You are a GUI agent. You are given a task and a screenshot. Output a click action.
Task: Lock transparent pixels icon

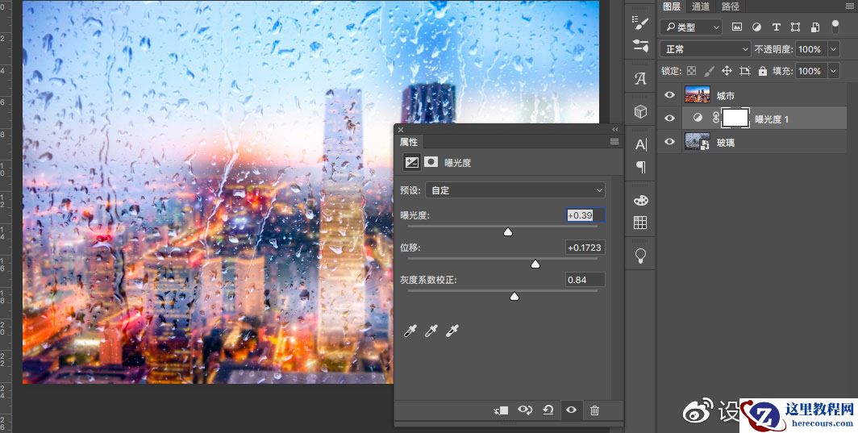[692, 71]
